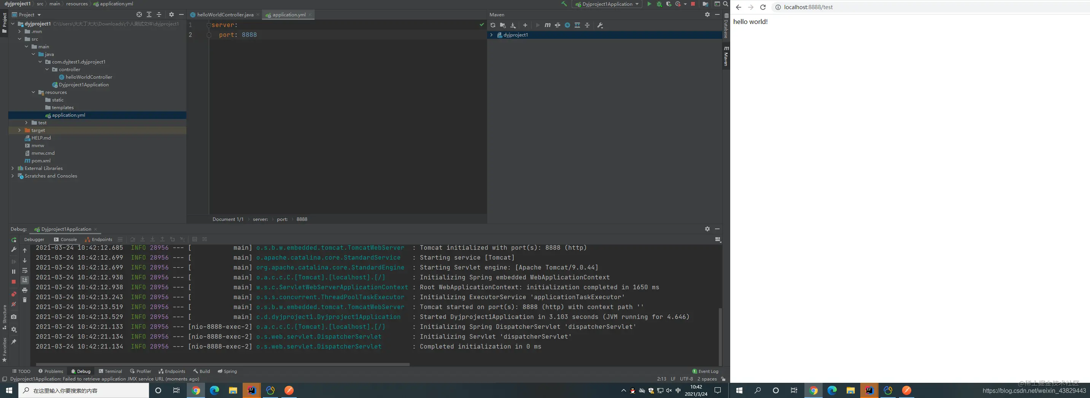This screenshot has width=1090, height=398.
Task: Open Maven settings wrench icon
Action: 600,25
